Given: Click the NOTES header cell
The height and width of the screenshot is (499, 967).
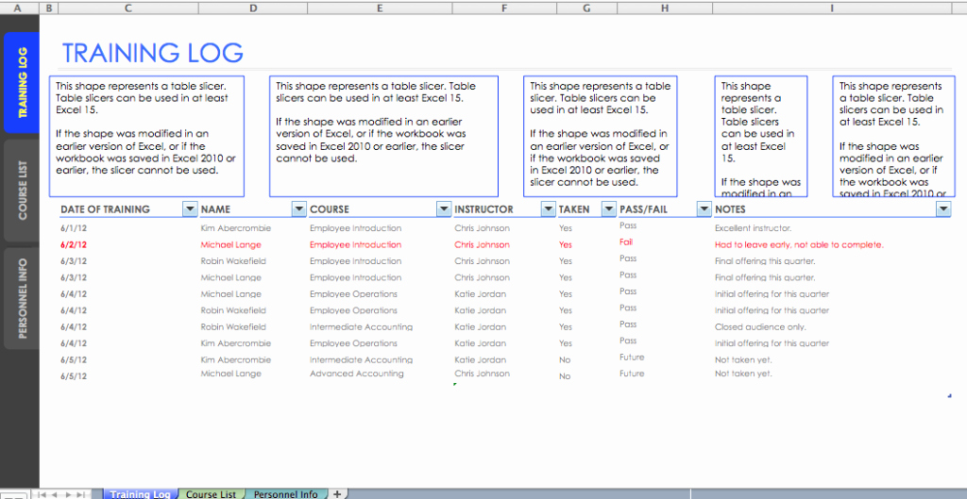Looking at the screenshot, I should (833, 209).
